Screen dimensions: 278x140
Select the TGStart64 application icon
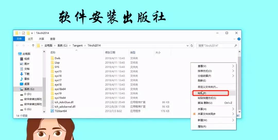(52, 111)
